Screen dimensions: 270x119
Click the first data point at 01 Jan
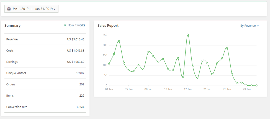(x=109, y=64)
